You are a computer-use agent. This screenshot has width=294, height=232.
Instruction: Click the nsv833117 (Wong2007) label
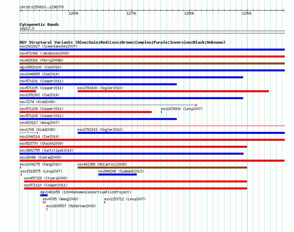(40, 123)
